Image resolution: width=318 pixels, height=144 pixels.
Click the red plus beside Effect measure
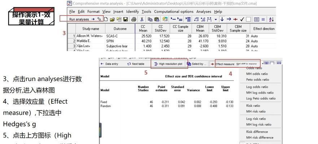pos(212,64)
